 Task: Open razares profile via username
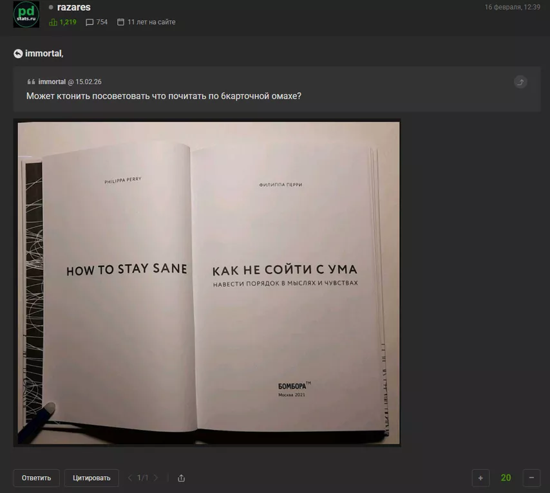73,8
